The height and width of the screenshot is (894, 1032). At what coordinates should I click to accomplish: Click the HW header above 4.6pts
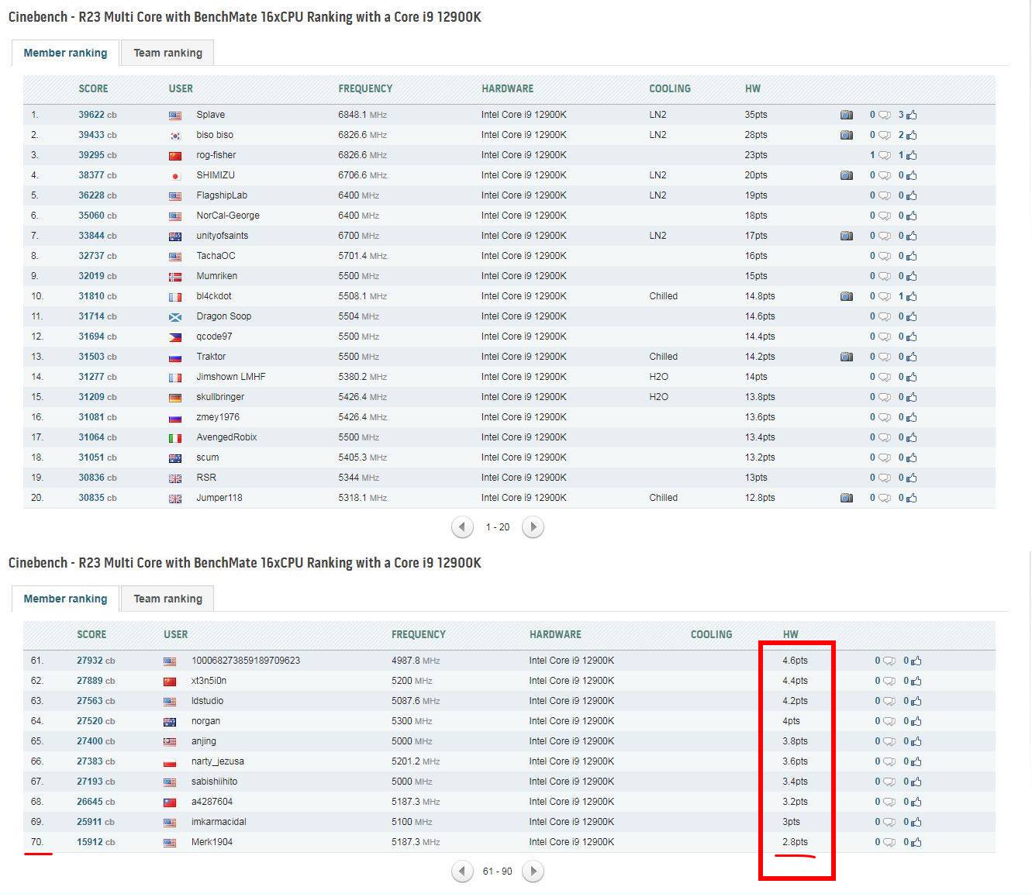[x=790, y=634]
